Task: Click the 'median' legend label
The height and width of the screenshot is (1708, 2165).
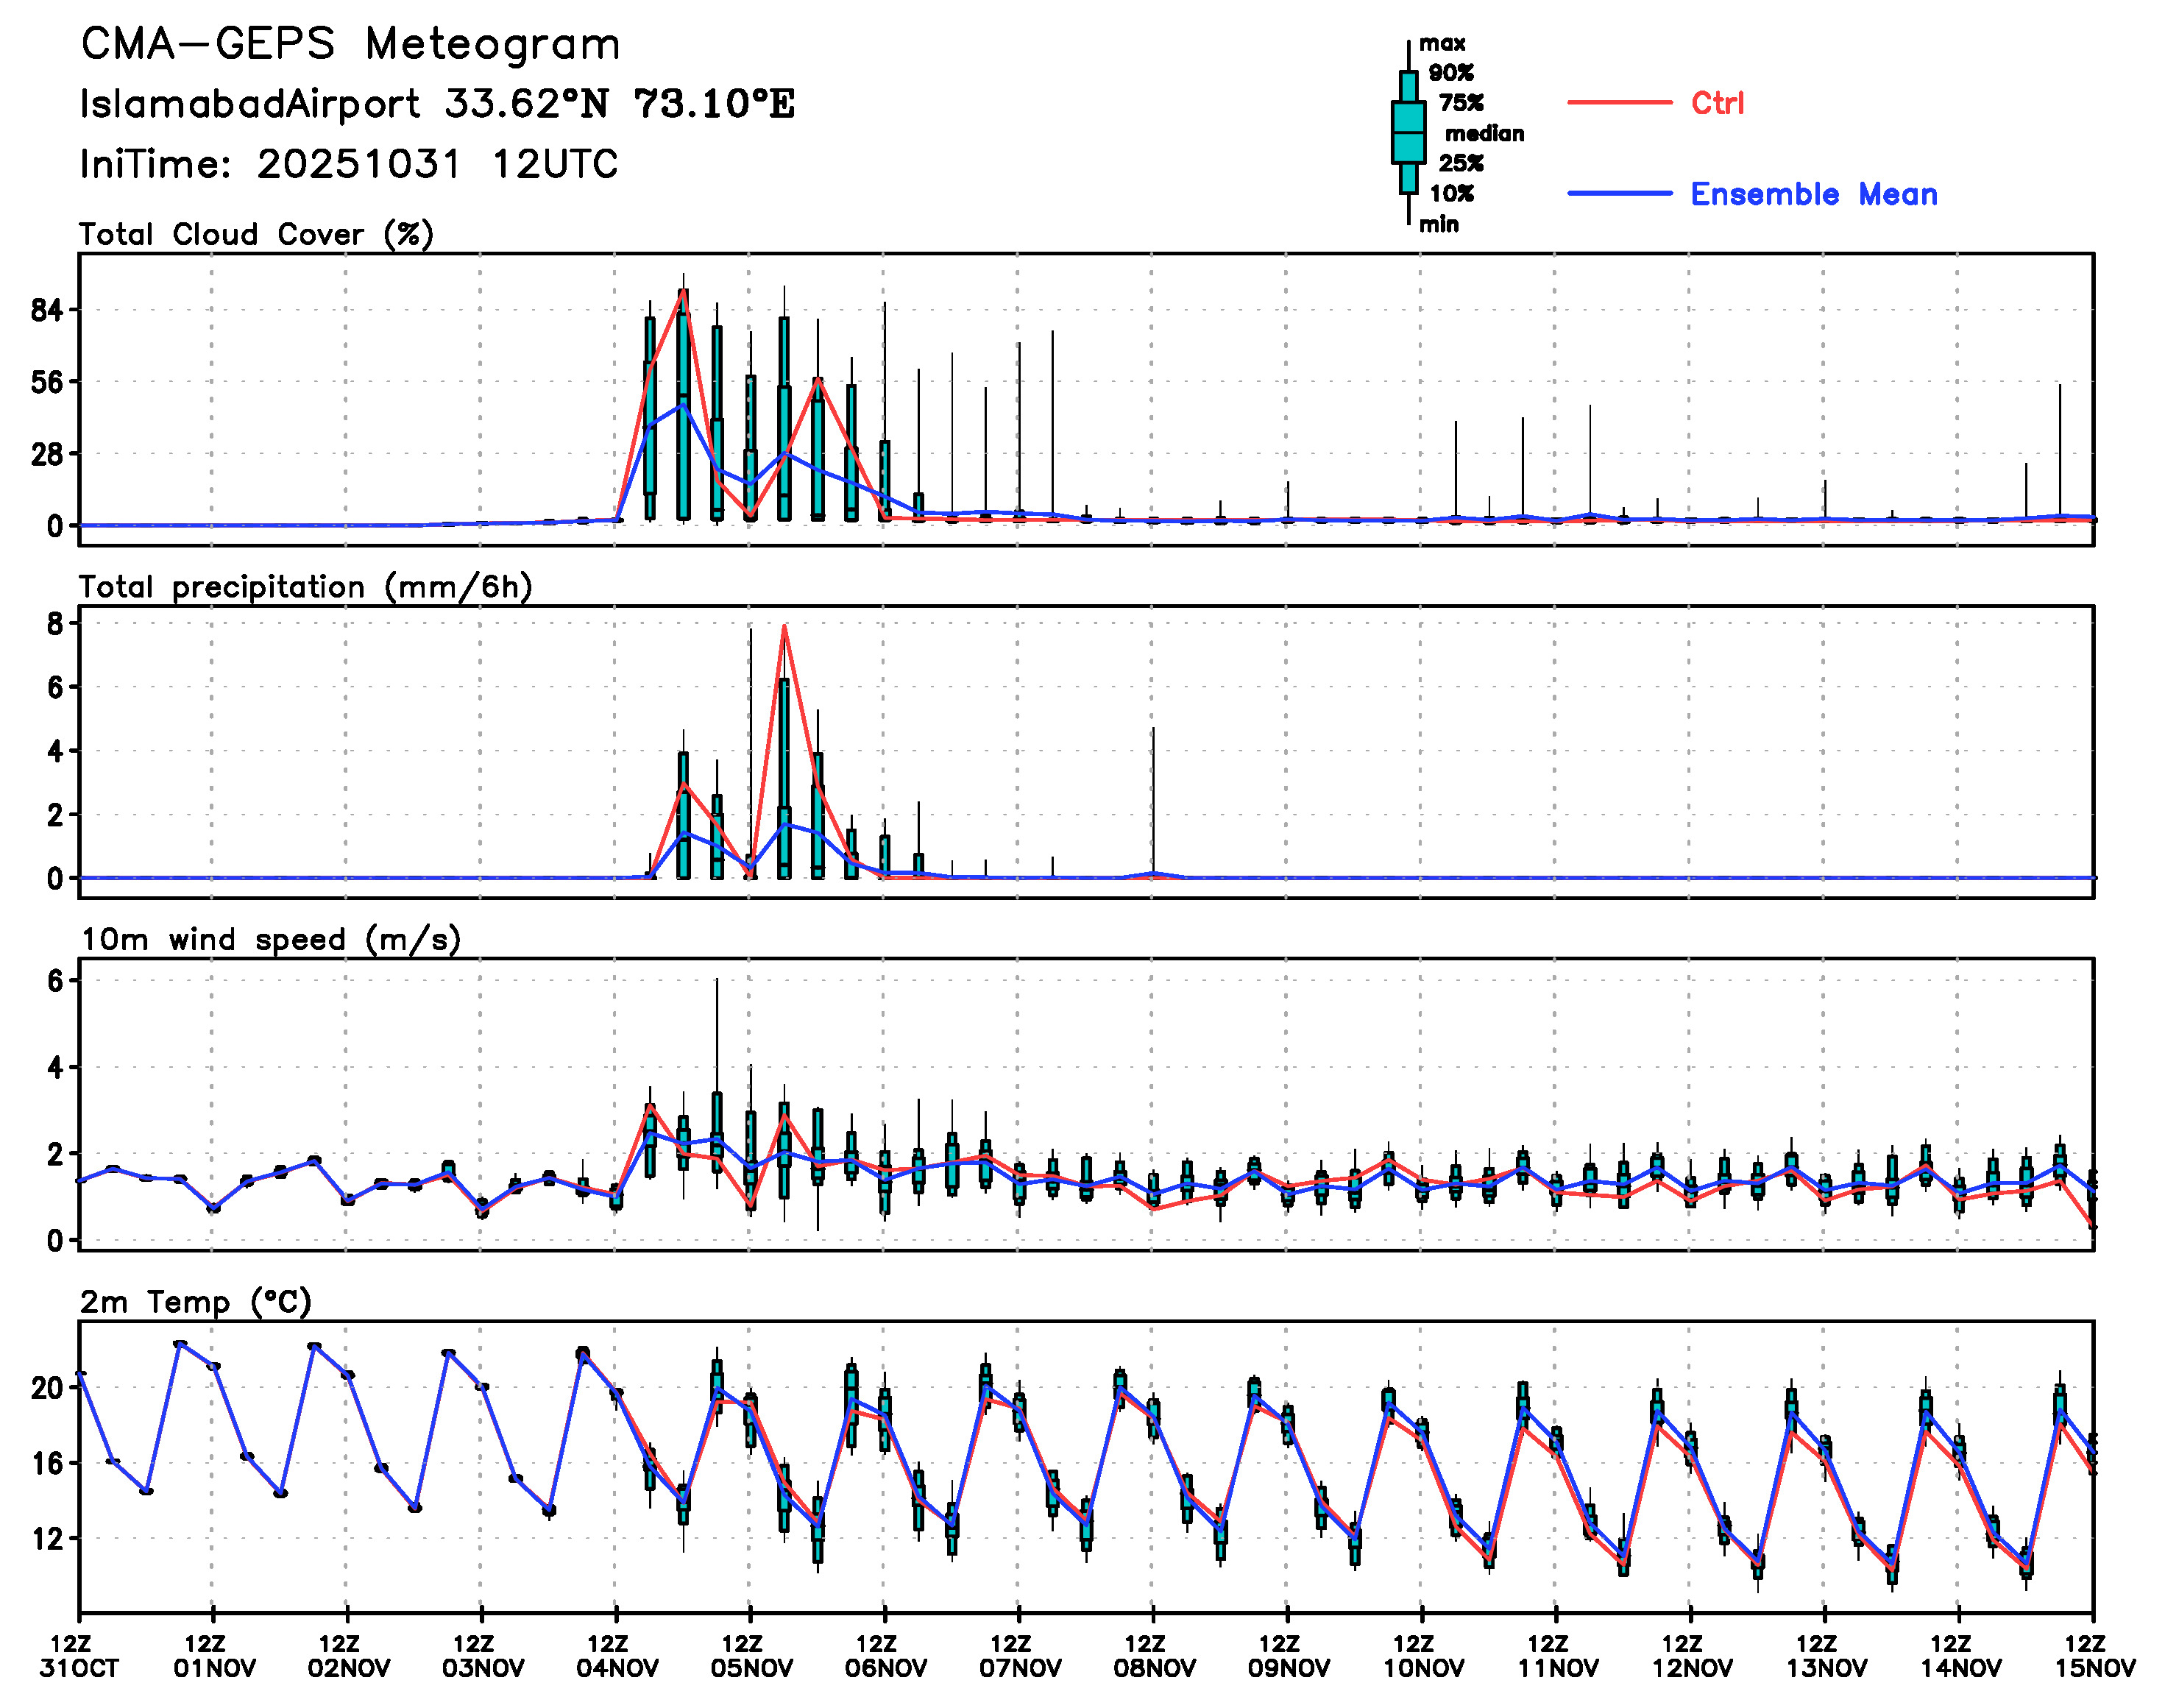Action: 1484,134
